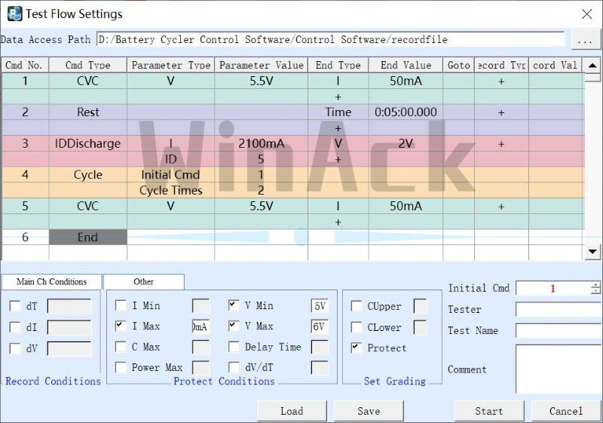The height and width of the screenshot is (423, 603).
Task: Close the Test Flow Settings window
Action: (x=586, y=14)
